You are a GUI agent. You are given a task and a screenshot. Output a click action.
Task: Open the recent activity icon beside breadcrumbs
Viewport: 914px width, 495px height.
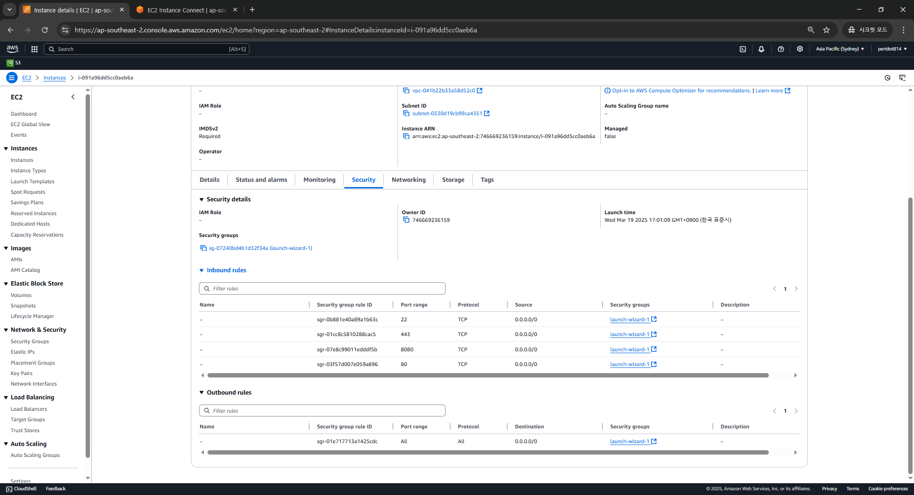pos(887,78)
